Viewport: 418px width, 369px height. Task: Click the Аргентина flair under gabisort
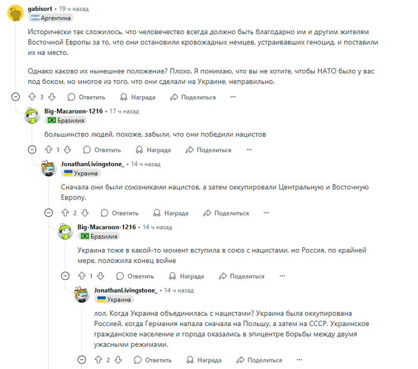(50, 19)
